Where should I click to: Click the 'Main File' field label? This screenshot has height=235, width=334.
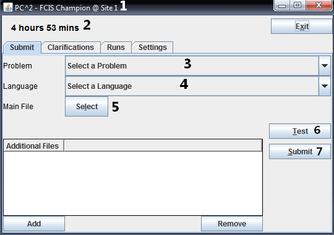pyautogui.click(x=18, y=107)
